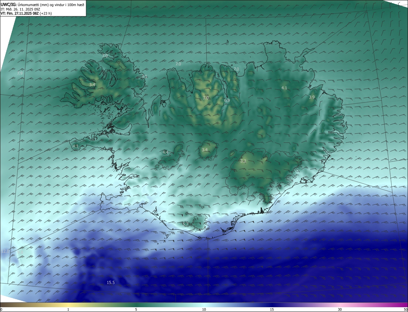The width and height of the screenshot is (408, 312).
Task: Click the color scale tick label 0
Action: tap(1, 309)
